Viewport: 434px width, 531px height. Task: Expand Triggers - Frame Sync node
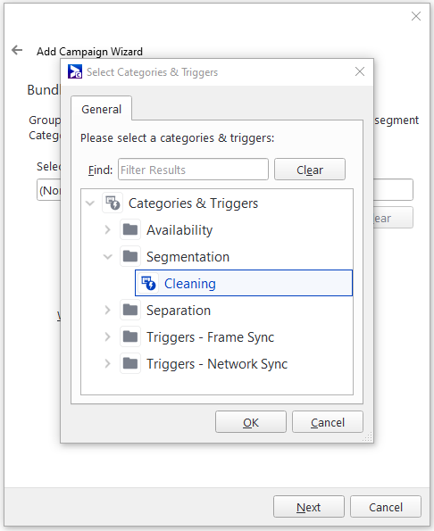108,336
